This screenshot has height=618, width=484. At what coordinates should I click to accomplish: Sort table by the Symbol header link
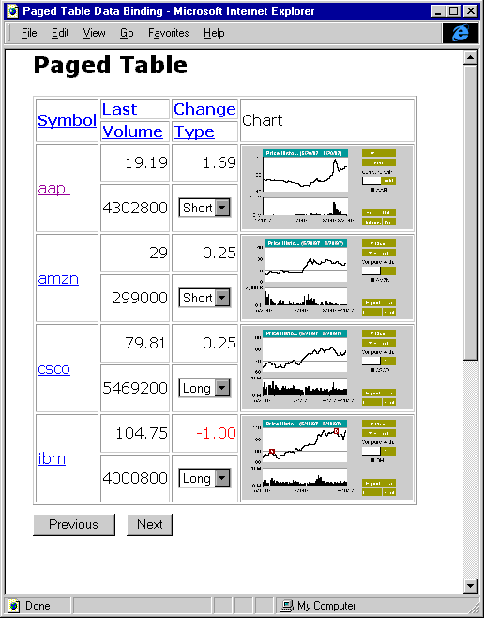point(67,120)
